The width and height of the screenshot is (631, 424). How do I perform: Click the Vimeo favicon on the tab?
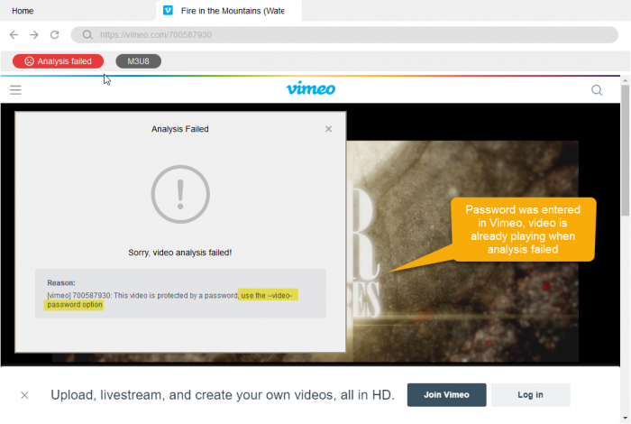(168, 11)
